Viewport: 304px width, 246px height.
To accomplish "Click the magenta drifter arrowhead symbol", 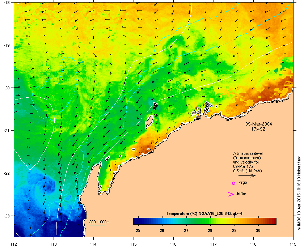I will (231, 194).
